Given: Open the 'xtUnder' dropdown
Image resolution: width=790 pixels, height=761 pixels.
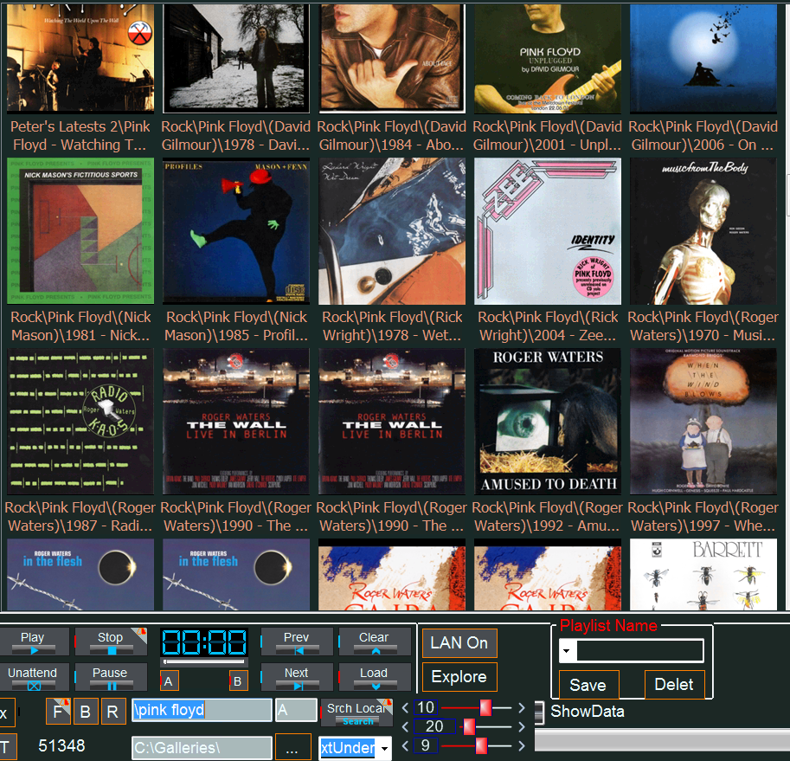Looking at the screenshot, I should click(385, 748).
